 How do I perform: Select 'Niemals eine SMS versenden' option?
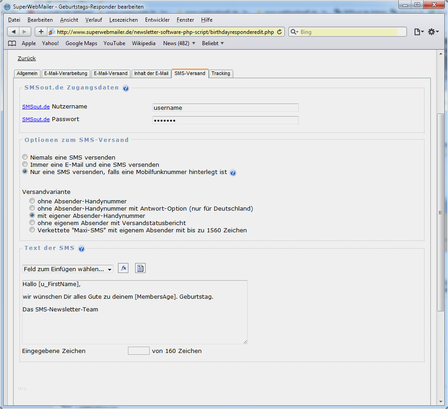tap(25, 157)
